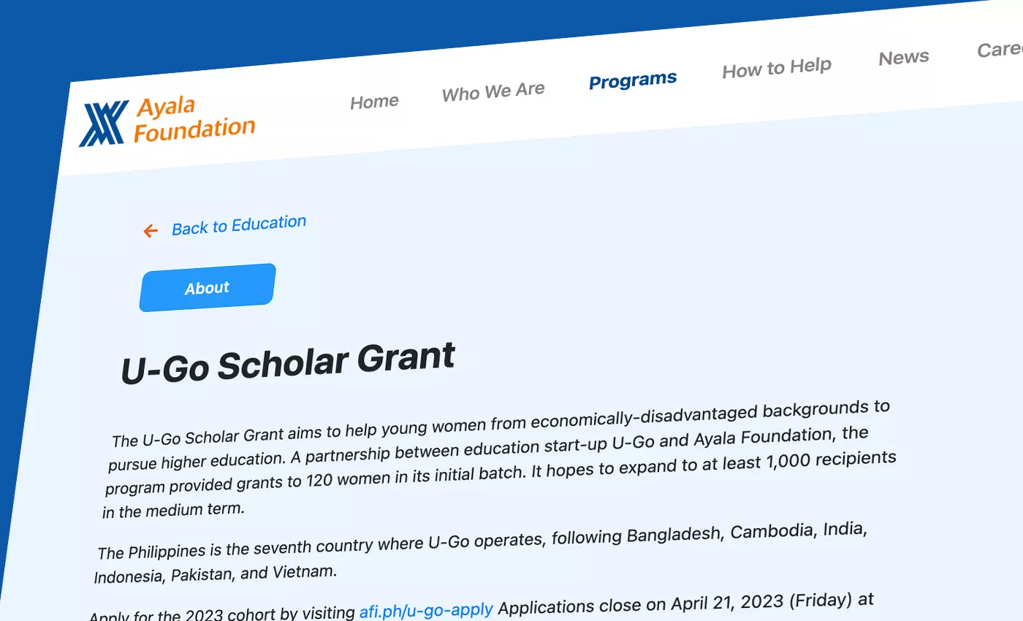
Task: Select the About tab under the back link
Action: [x=207, y=288]
